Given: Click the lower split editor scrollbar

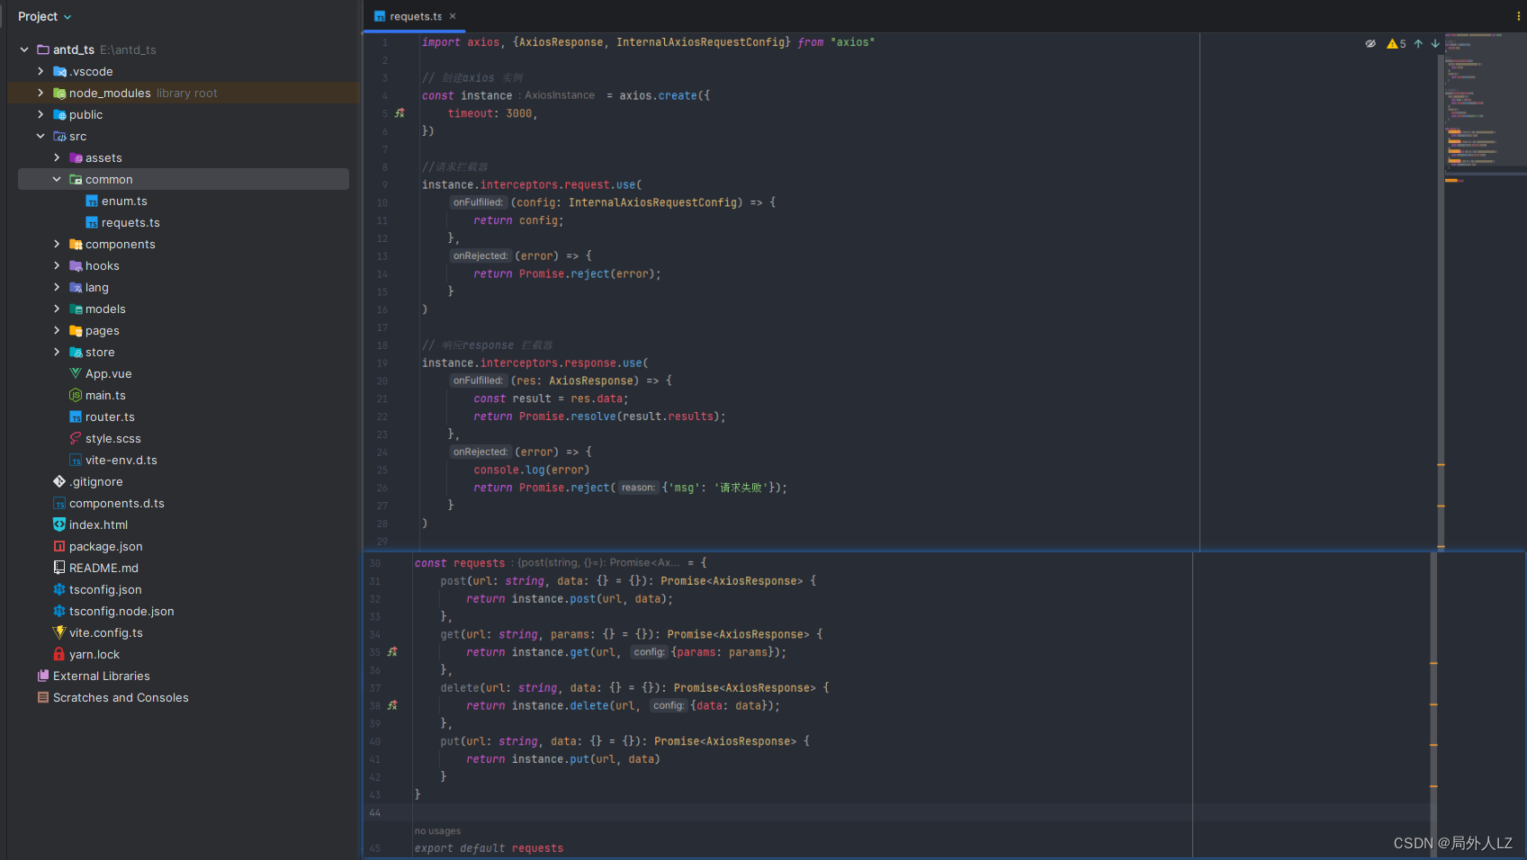Looking at the screenshot, I should pyautogui.click(x=1433, y=703).
